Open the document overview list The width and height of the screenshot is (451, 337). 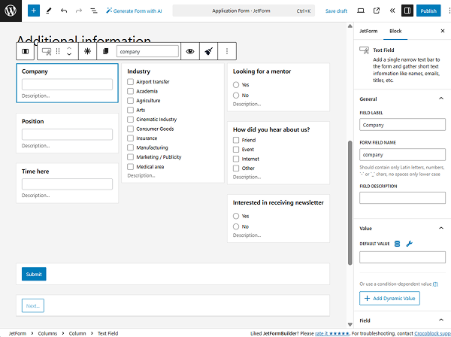point(94,11)
